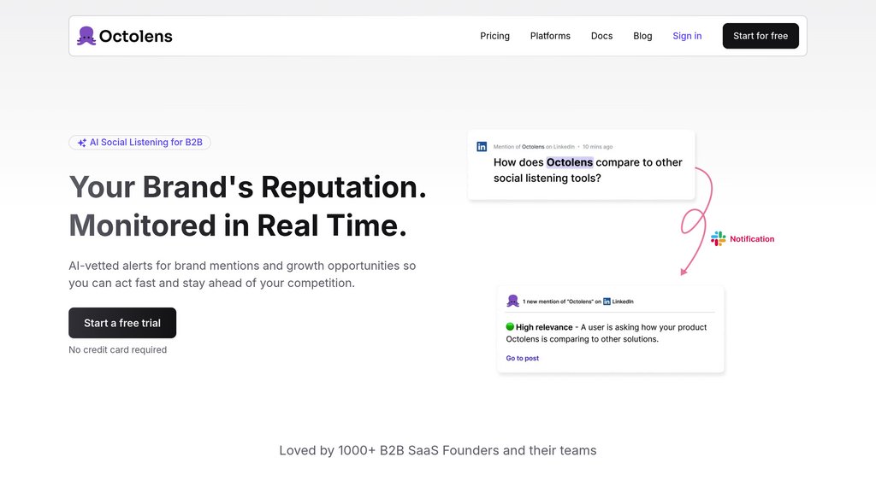The image size is (876, 492).
Task: Click the green High relevance dot
Action: [x=510, y=327]
